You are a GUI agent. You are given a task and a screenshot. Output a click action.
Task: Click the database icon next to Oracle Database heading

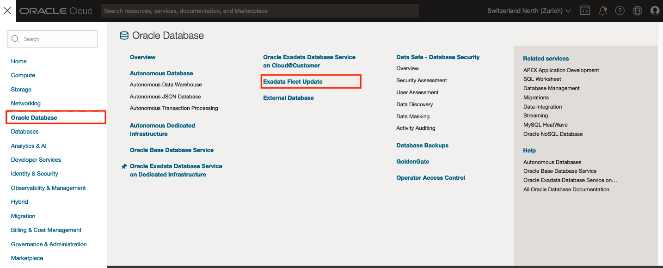124,35
